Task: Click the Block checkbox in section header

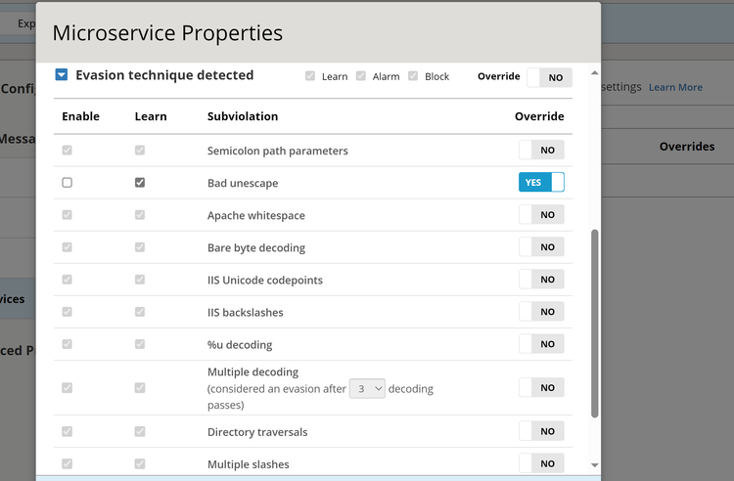Action: click(x=414, y=76)
